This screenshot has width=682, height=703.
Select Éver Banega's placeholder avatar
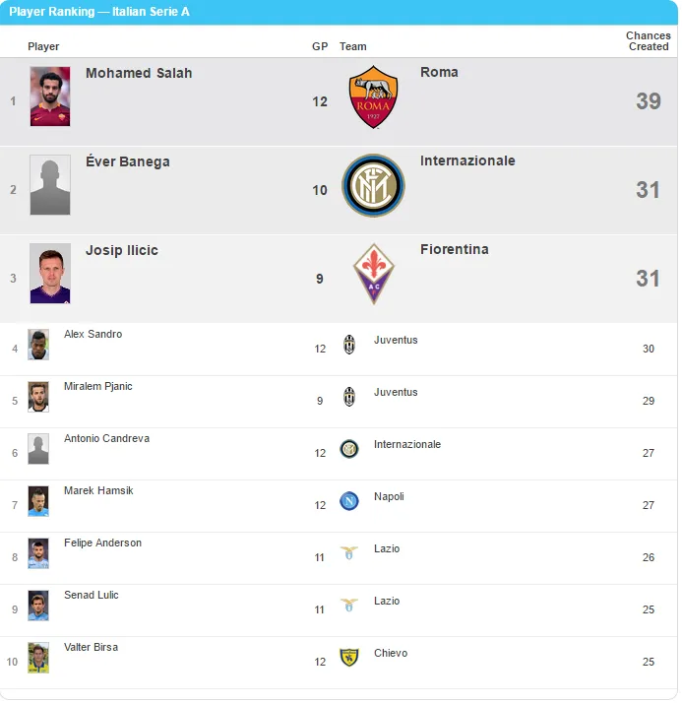pos(50,185)
